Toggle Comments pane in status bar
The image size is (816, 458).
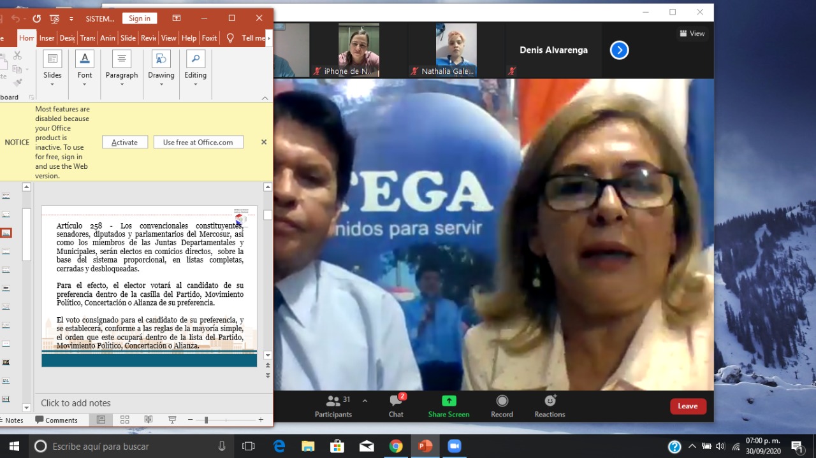point(56,420)
